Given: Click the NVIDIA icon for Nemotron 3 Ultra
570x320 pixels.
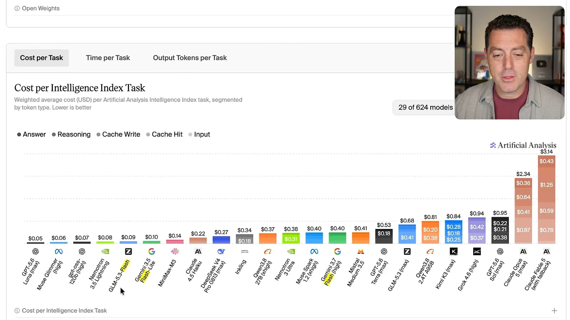Looking at the screenshot, I should pos(291,251).
